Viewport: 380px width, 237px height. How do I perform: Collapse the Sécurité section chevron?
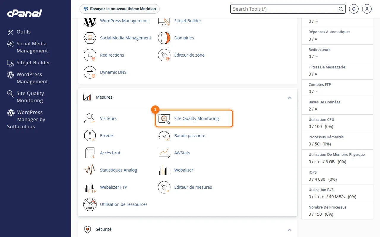tap(289, 230)
